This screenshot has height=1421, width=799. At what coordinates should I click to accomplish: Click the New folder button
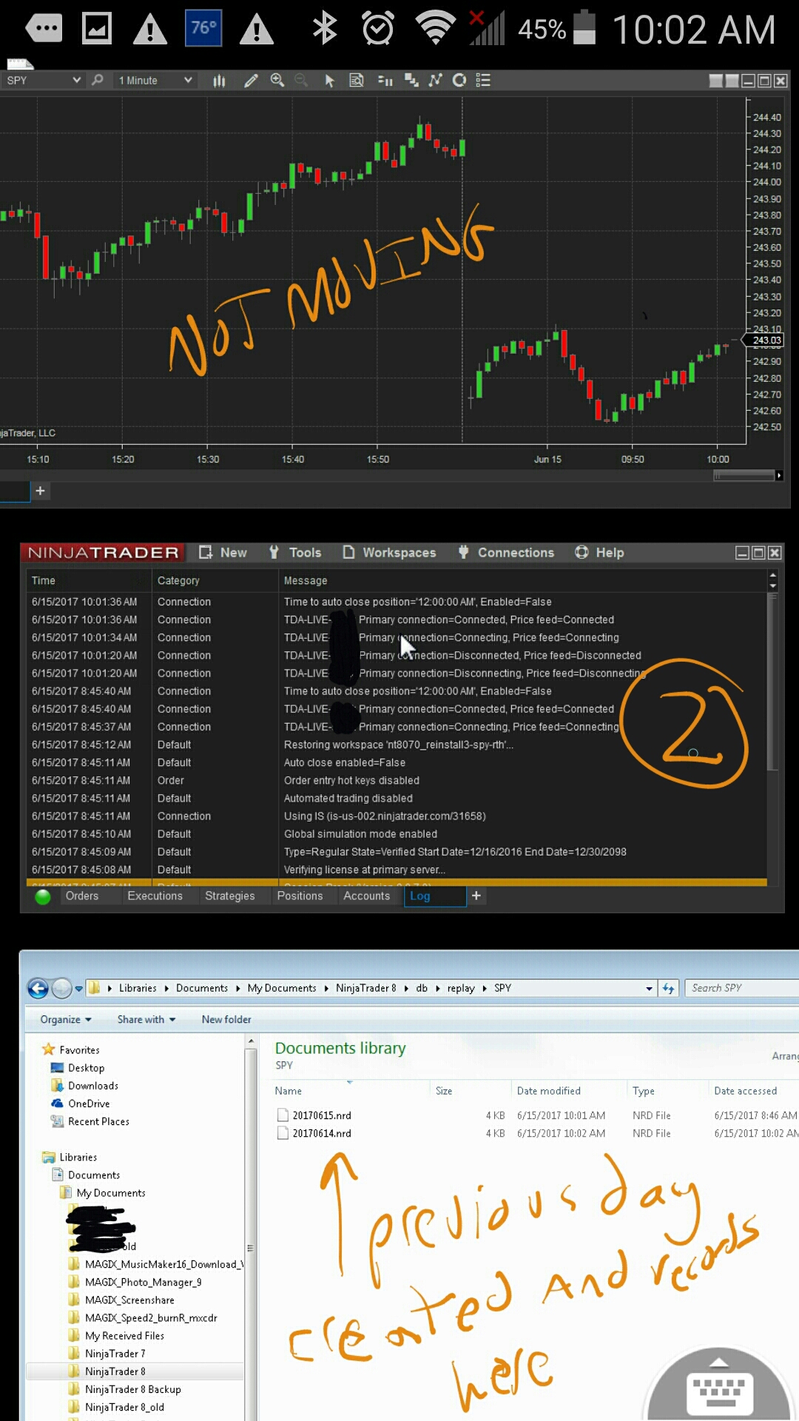(226, 1019)
